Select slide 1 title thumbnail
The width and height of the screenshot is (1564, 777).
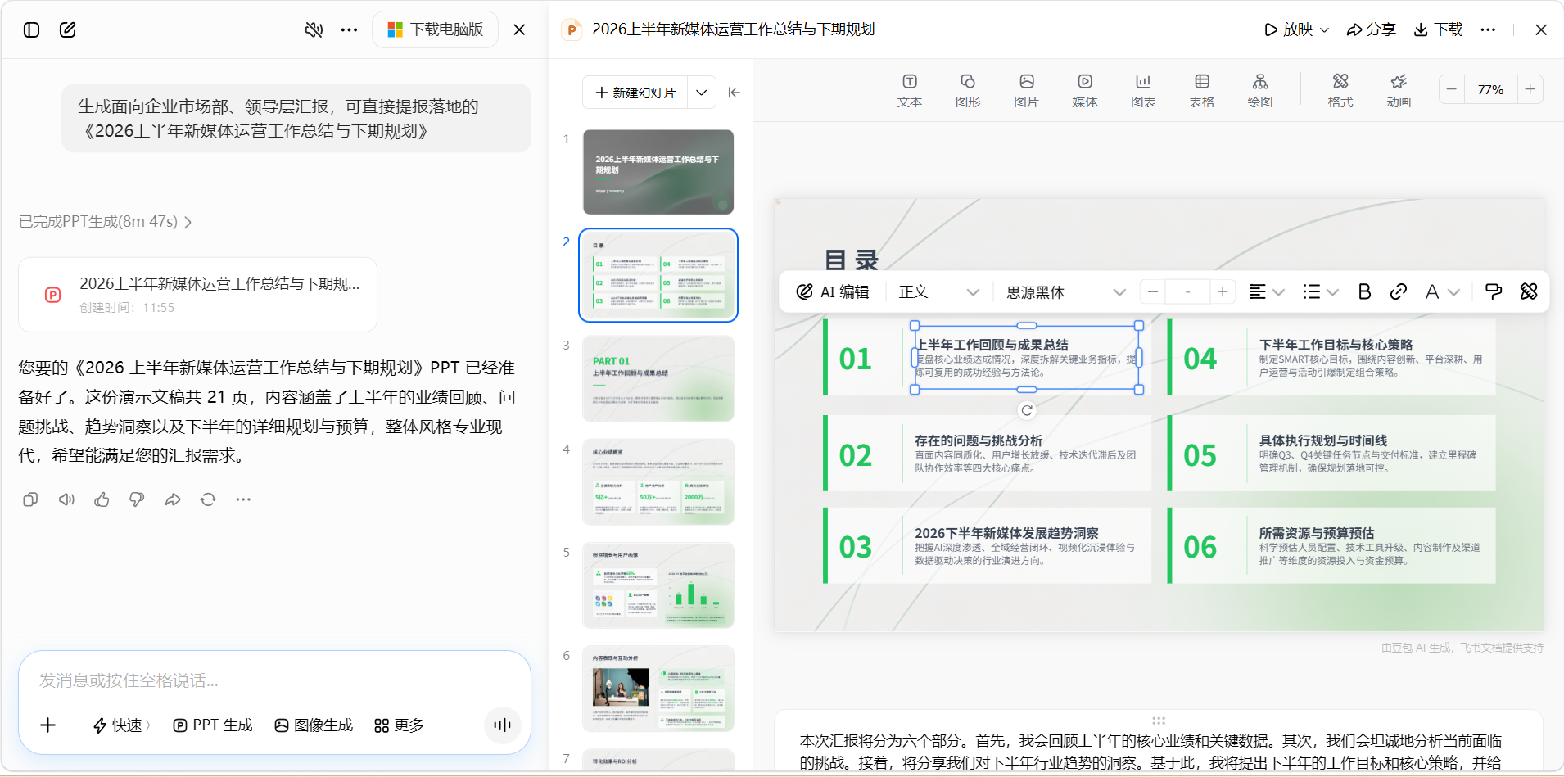coord(658,172)
